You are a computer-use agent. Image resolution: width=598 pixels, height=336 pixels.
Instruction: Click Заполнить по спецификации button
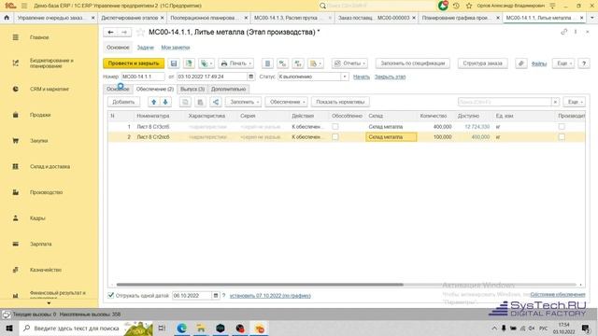coord(413,63)
